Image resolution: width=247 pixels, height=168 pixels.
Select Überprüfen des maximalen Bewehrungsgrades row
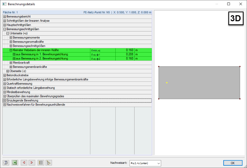tap(77, 96)
